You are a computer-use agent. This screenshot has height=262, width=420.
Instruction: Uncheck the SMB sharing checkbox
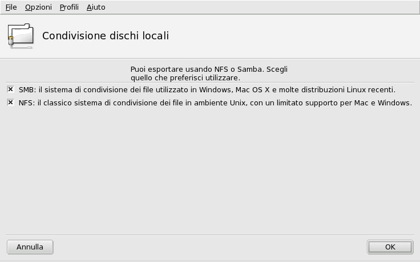[10, 89]
